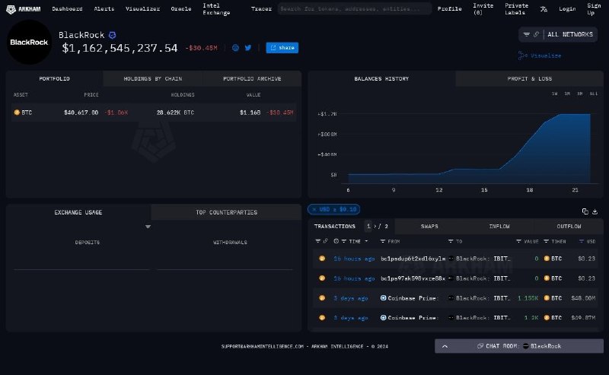Open Tracer in the top navigation
This screenshot has height=375, width=609.
tap(261, 9)
